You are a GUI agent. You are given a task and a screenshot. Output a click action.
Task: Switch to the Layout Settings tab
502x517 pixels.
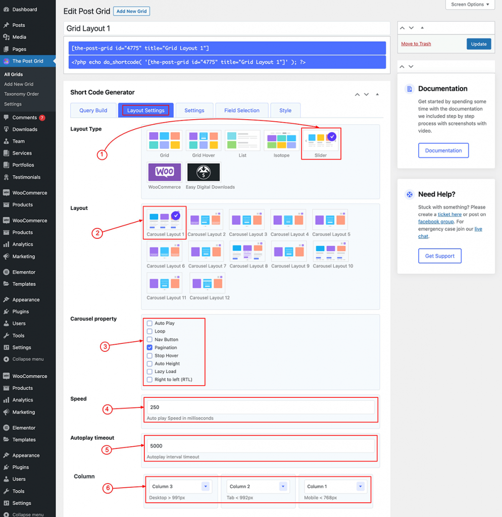click(x=146, y=111)
